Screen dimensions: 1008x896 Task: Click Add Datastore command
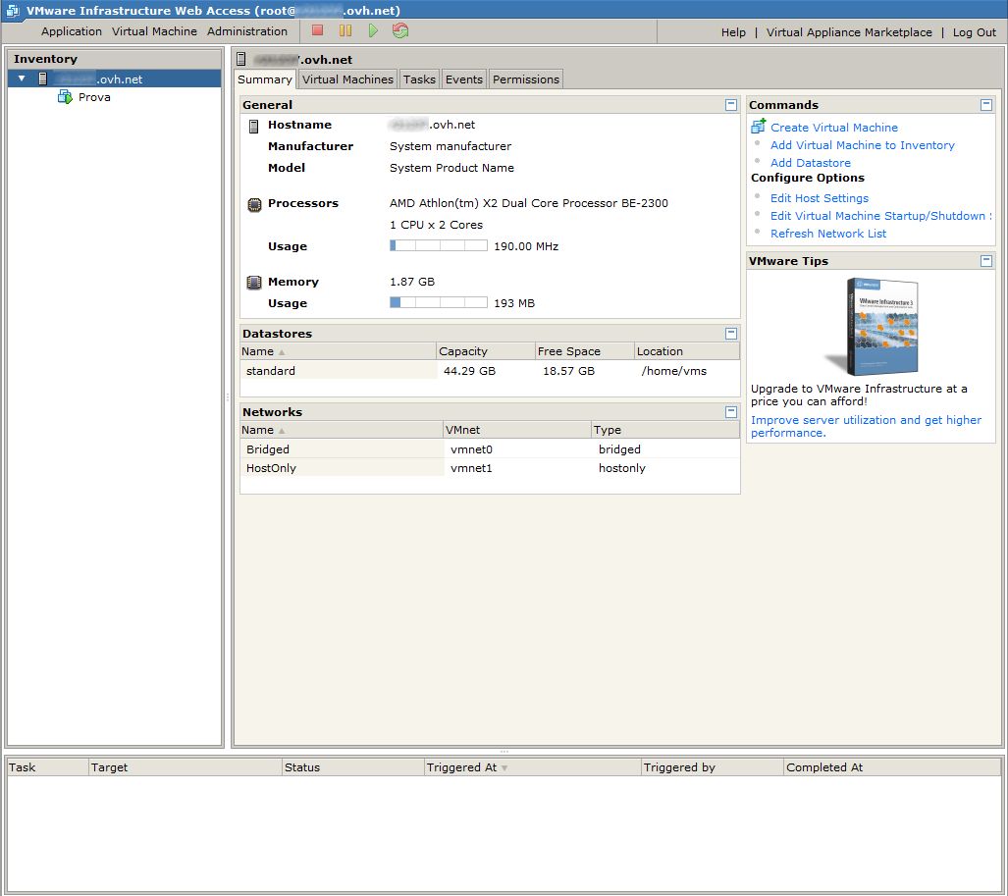pyautogui.click(x=810, y=163)
